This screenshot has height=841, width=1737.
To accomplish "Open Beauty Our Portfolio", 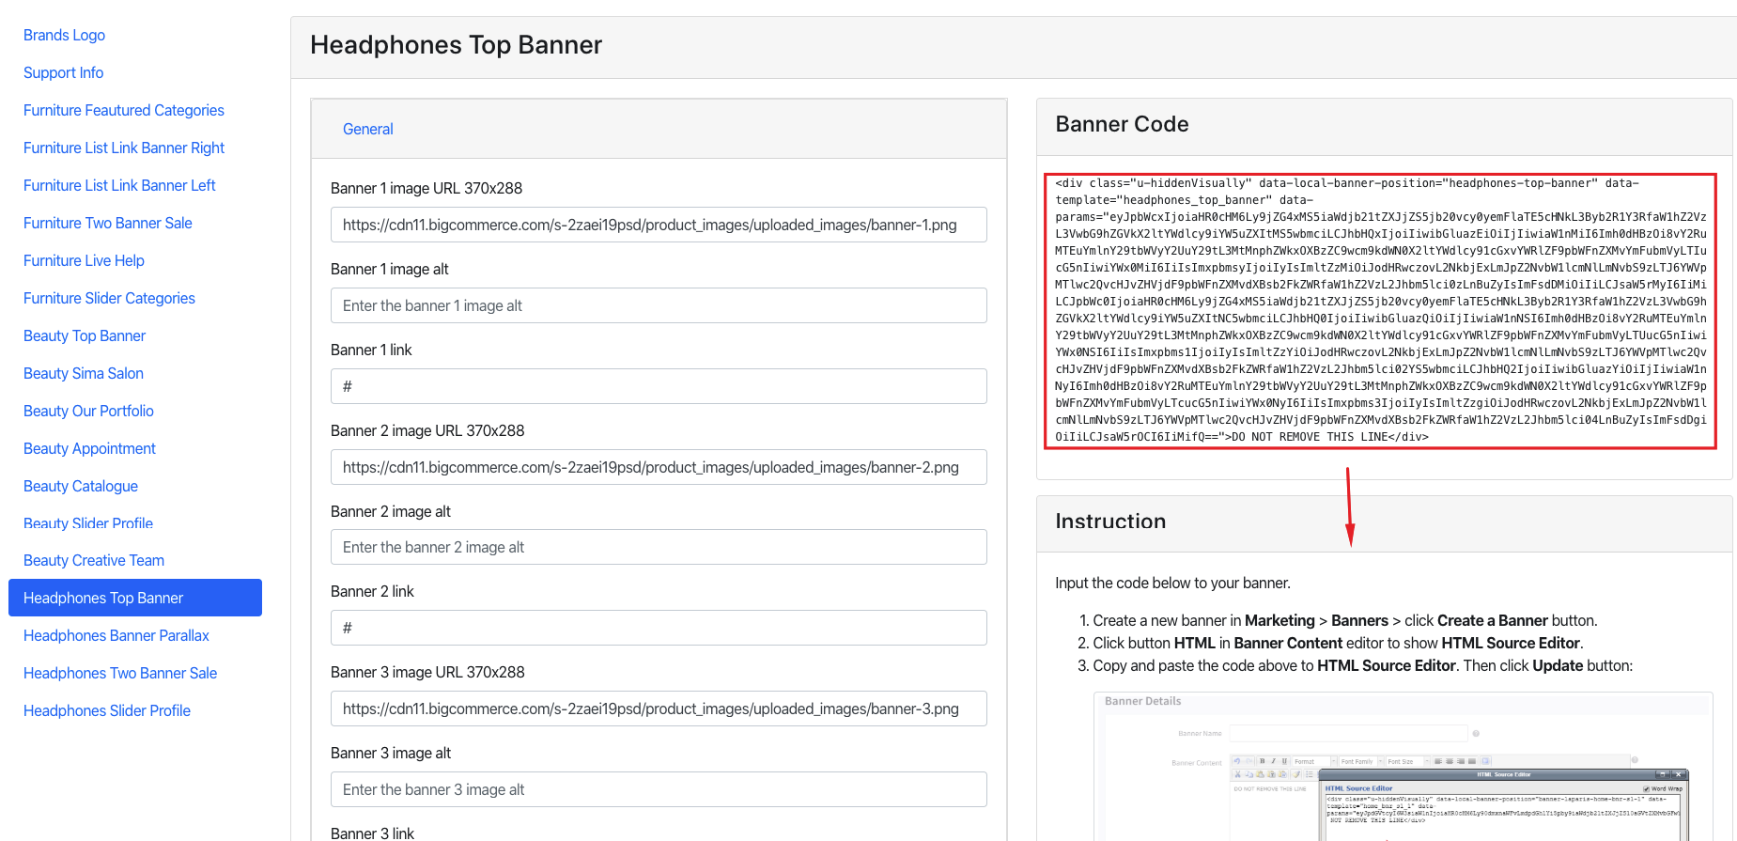I will coord(88,411).
